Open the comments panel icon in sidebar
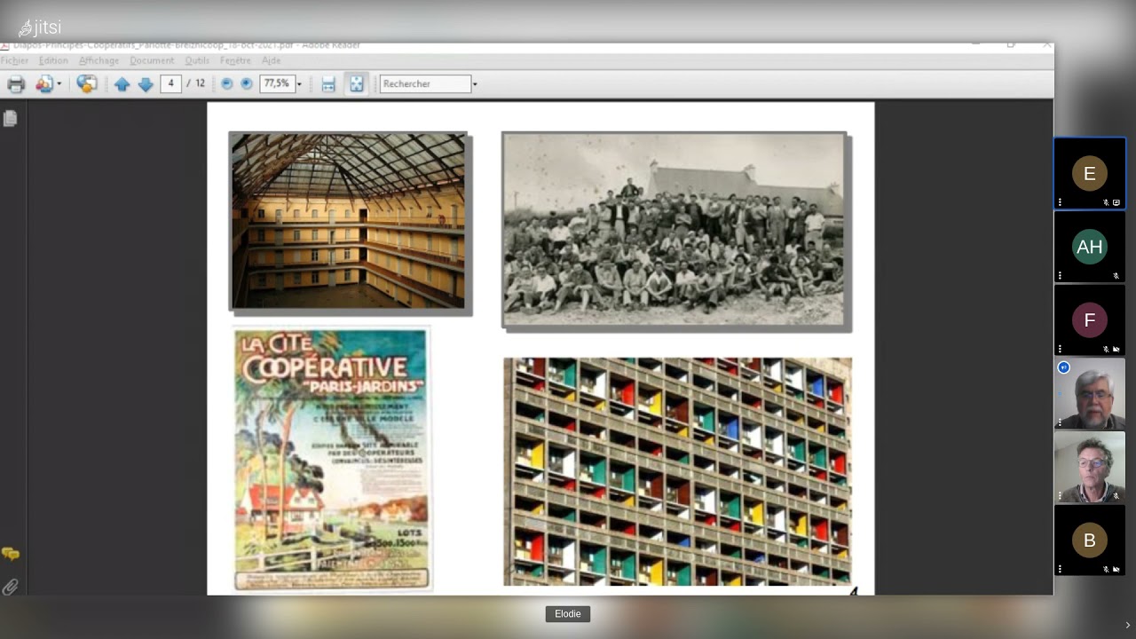This screenshot has width=1136, height=639. pyautogui.click(x=11, y=554)
